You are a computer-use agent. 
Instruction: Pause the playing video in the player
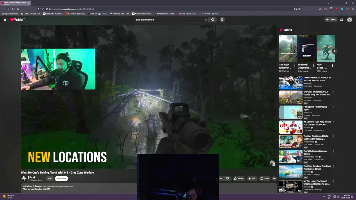click(149, 97)
